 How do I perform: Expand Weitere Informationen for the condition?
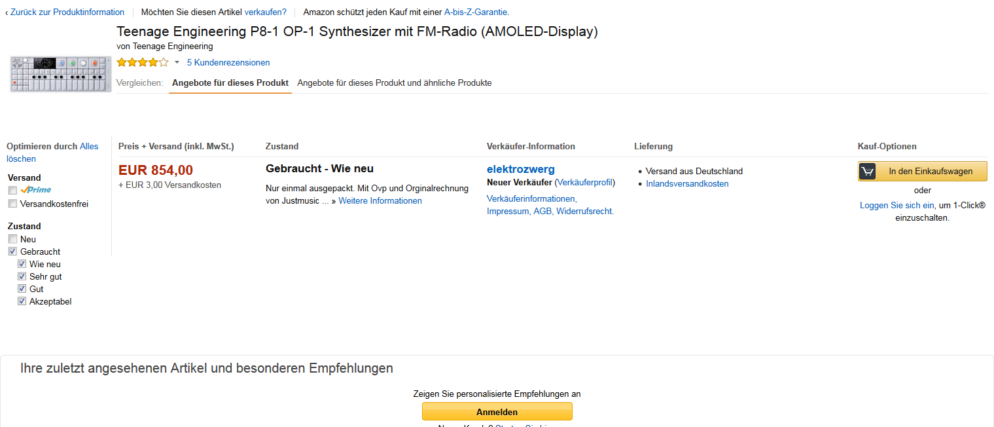pos(380,201)
